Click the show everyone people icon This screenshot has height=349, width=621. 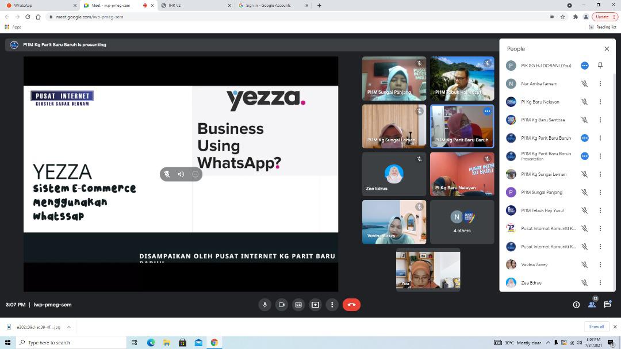[x=592, y=305]
